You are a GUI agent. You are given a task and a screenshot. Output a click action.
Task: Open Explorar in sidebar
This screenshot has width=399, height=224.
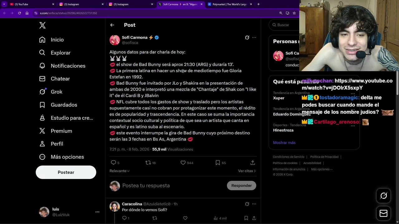click(55, 53)
